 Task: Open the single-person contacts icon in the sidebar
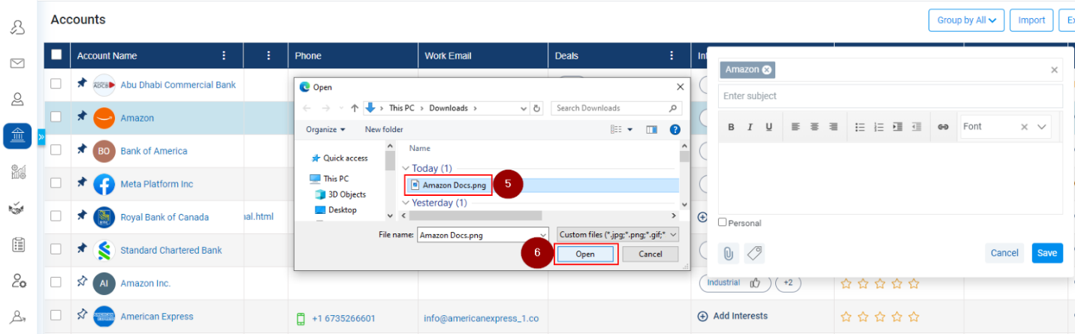17,98
